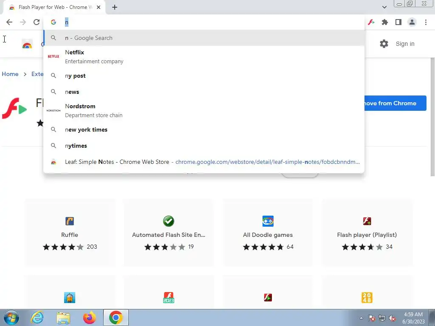This screenshot has width=435, height=326.
Task: Click the Flash Player for Web logo
Action: point(14,108)
